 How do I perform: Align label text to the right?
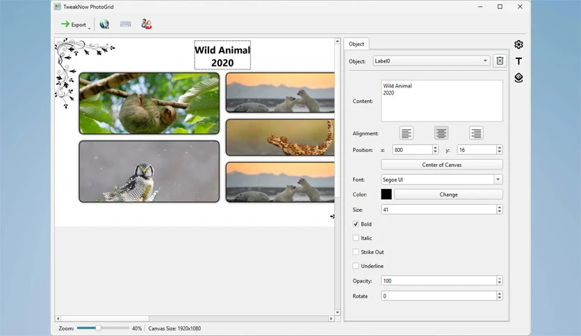pyautogui.click(x=476, y=133)
